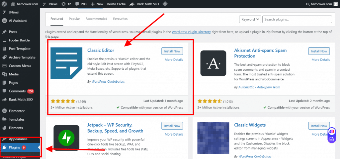
Task: Click the Classic Editor plugin icon
Action: pos(66,63)
